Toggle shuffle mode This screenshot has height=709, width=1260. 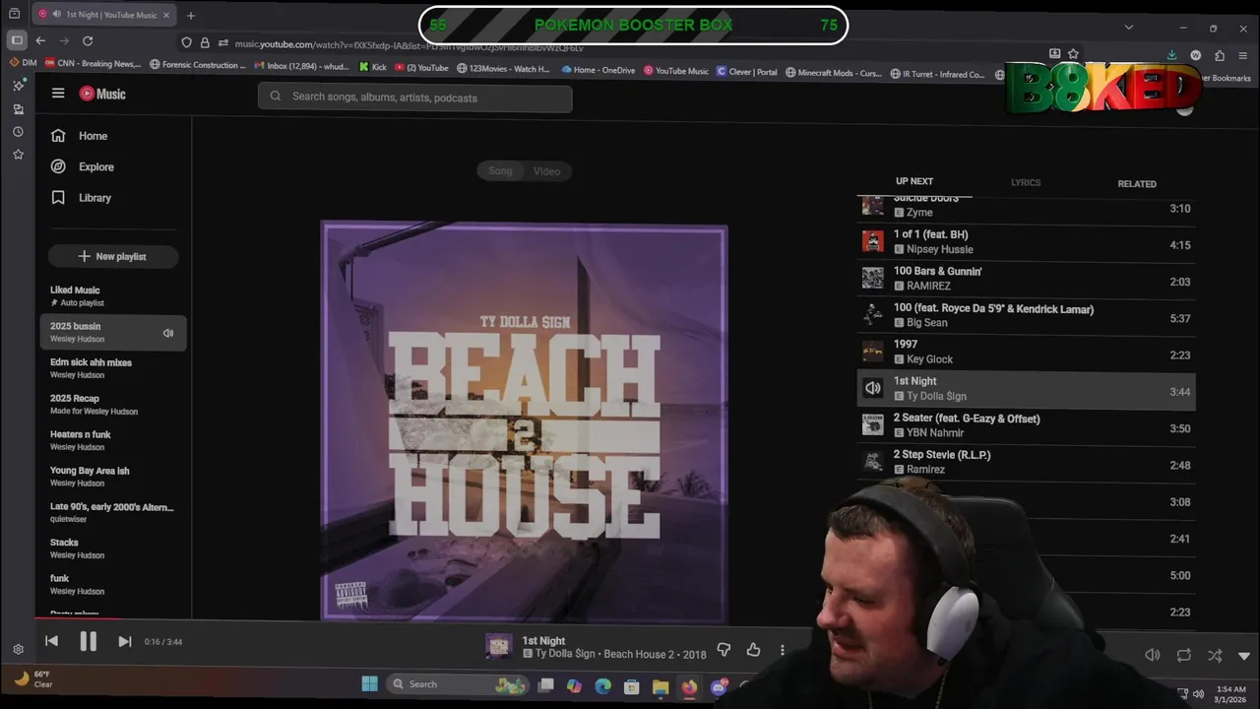point(1215,655)
